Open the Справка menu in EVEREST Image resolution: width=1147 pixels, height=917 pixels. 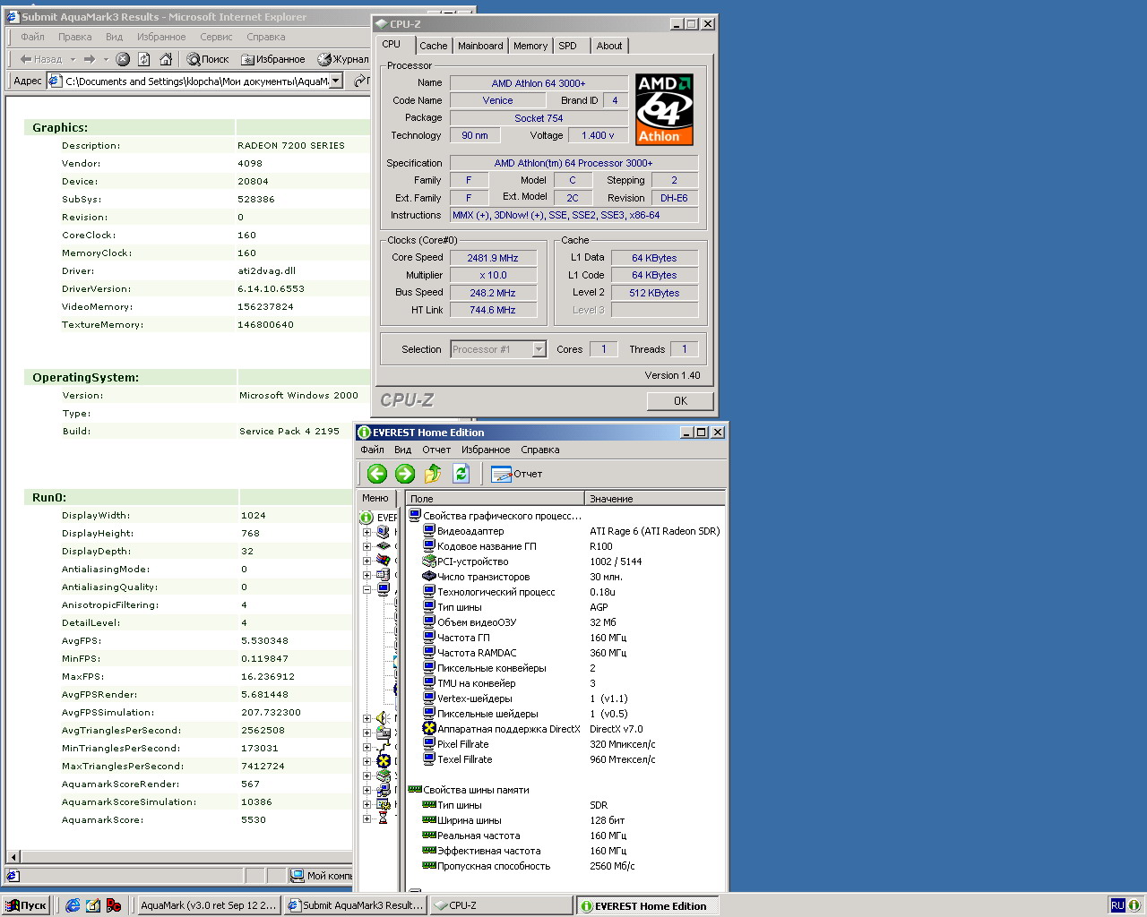click(540, 450)
